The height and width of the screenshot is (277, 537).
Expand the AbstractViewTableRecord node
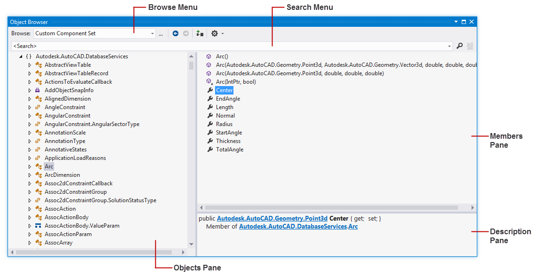[30, 73]
